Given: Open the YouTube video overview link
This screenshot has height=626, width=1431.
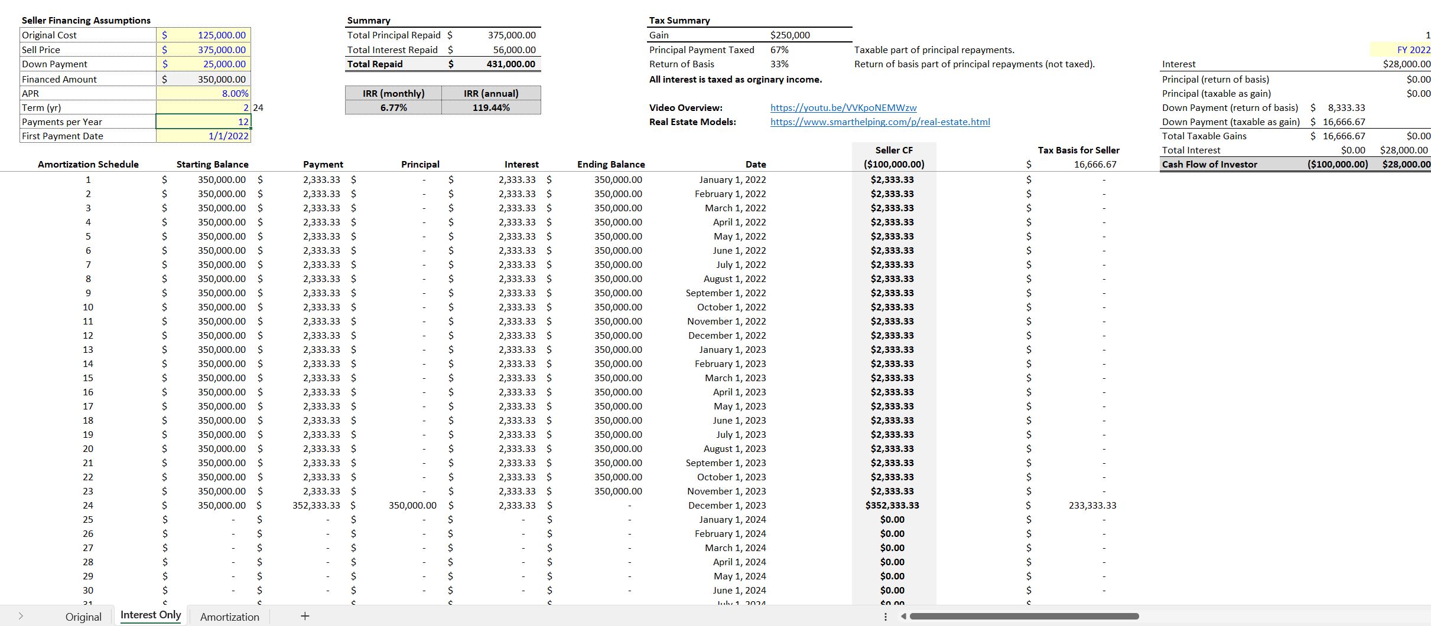Looking at the screenshot, I should click(x=843, y=107).
